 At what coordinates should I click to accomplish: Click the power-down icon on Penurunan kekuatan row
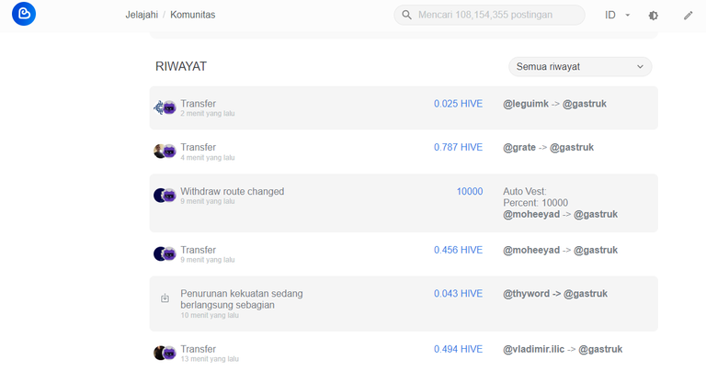(x=165, y=298)
